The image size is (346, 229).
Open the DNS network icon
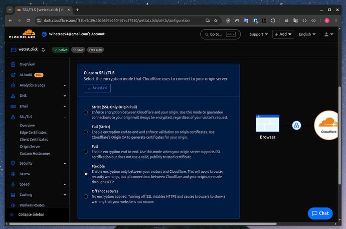[13, 96]
